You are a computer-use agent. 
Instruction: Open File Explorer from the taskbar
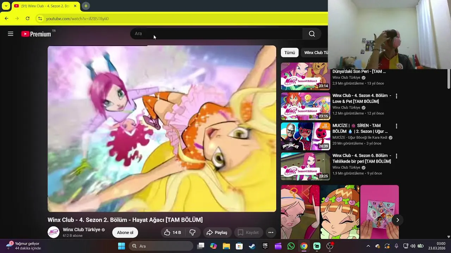226,246
